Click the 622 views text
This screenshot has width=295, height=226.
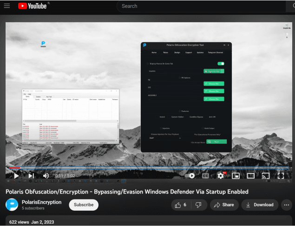(x=19, y=222)
